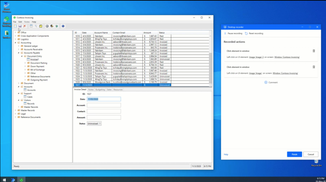Delete the second recorded action with trash icon
This screenshot has height=182, width=326.
click(314, 67)
